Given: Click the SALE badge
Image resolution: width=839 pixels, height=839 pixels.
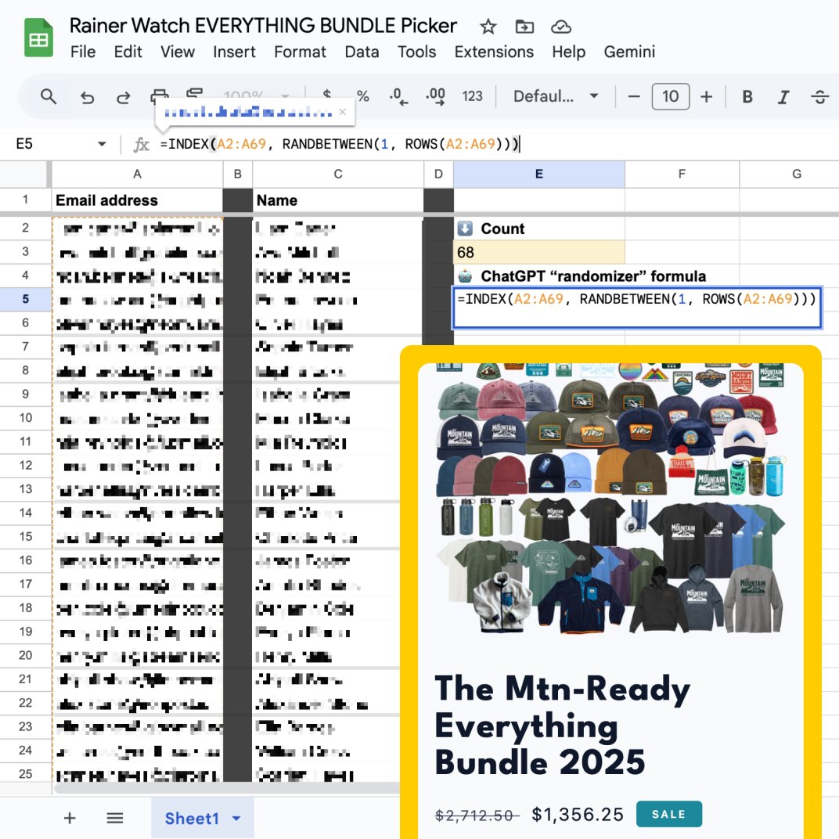Looking at the screenshot, I should (669, 814).
